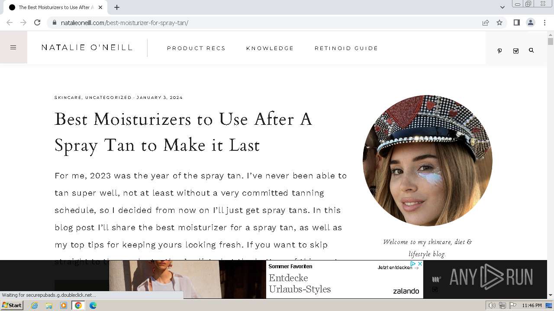Open the media player taskbar icon
554x311 pixels.
(x=64, y=305)
